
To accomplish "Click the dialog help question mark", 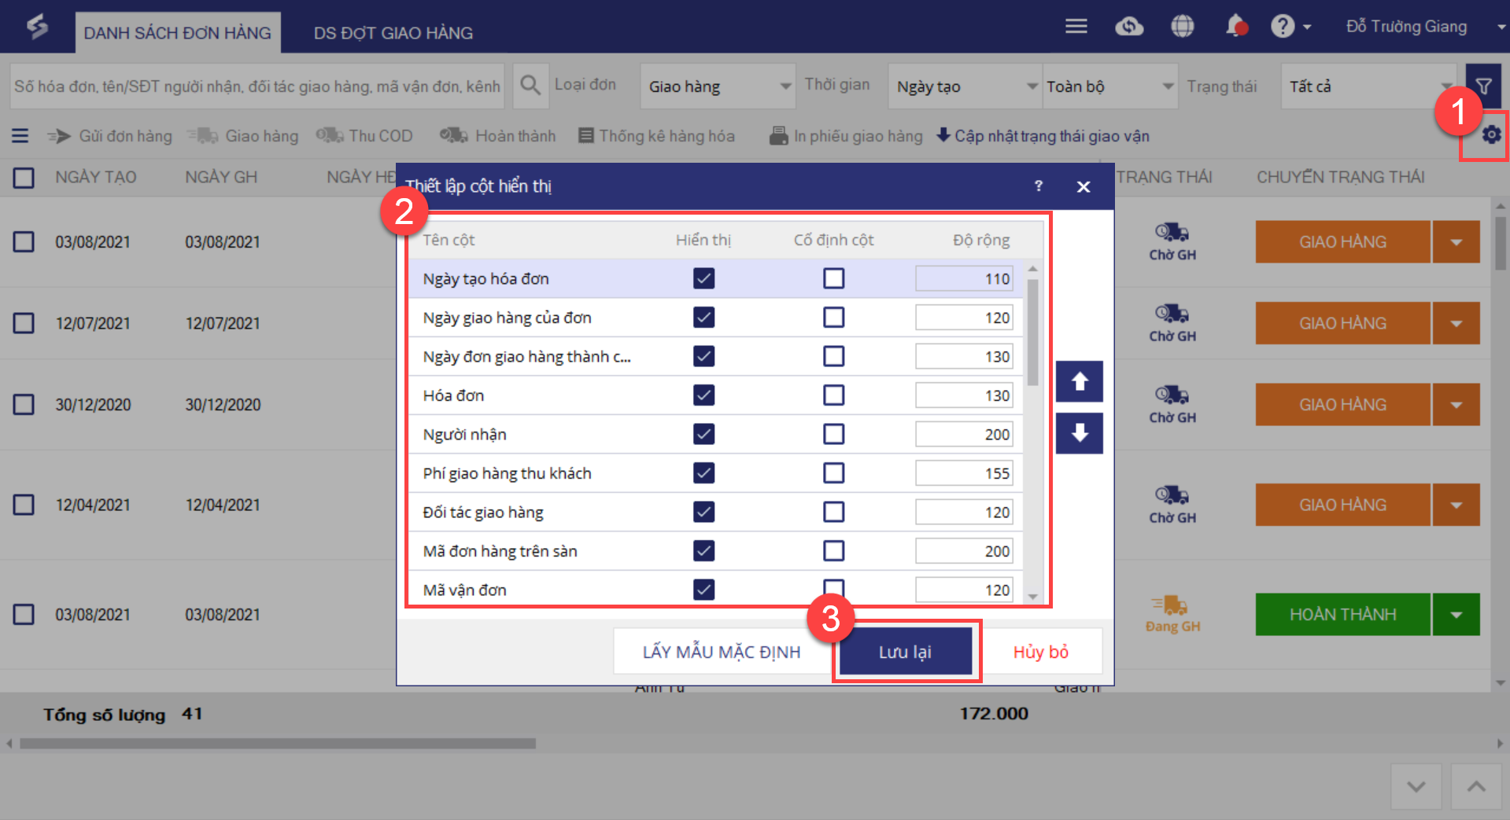I will coord(1039,186).
